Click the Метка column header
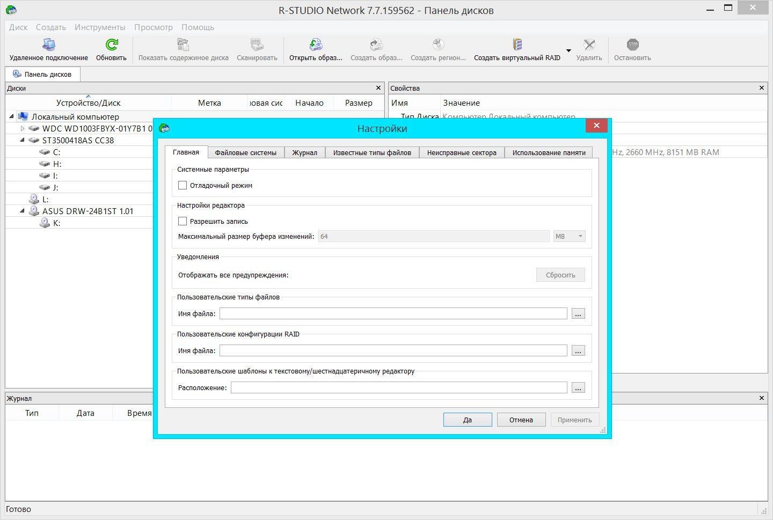 209,102
